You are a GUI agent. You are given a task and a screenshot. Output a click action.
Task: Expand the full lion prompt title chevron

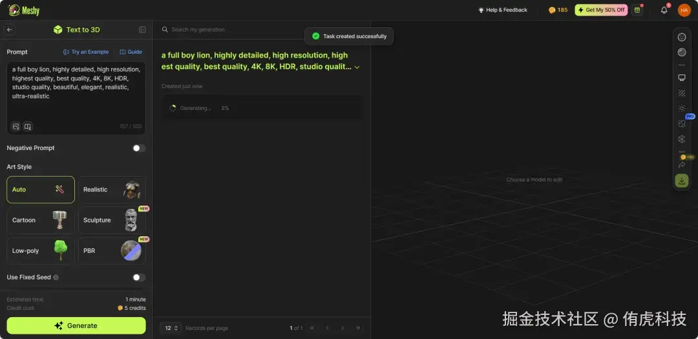click(357, 67)
